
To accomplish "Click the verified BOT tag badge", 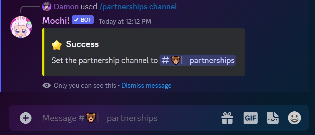I will [83, 20].
